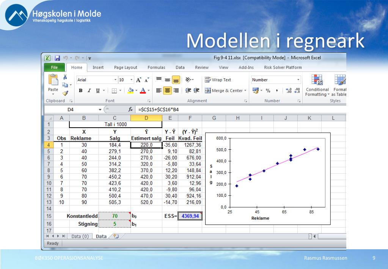Open the File tab
Viewport: 388px width, 269px height.
pos(55,67)
